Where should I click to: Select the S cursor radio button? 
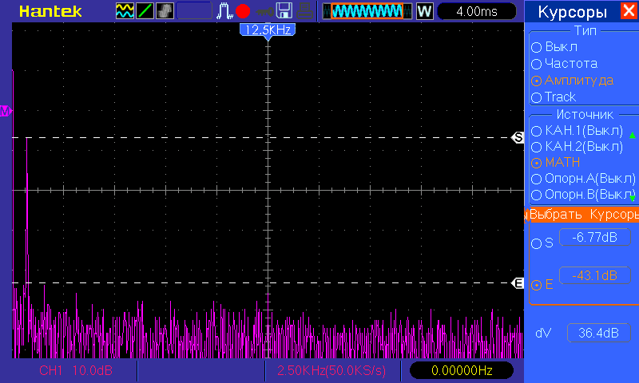click(x=536, y=244)
